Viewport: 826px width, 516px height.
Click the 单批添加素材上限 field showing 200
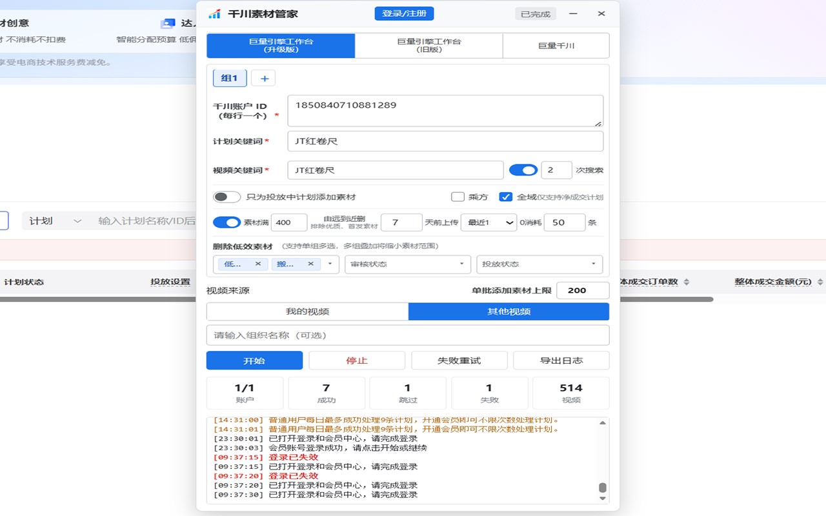(x=583, y=290)
